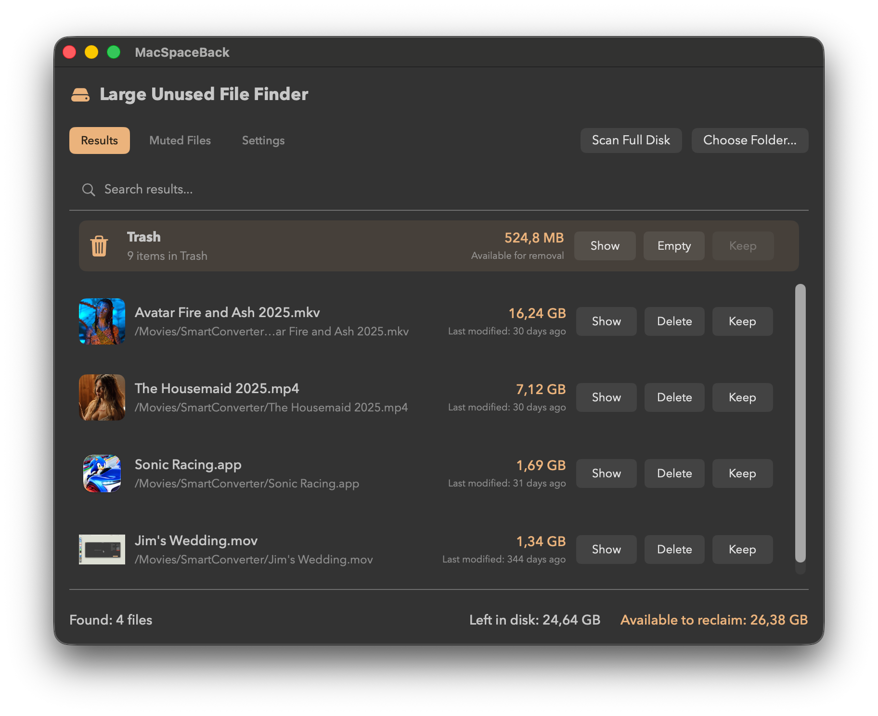Show Trash contents
This screenshot has height=716, width=878.
[x=605, y=246]
